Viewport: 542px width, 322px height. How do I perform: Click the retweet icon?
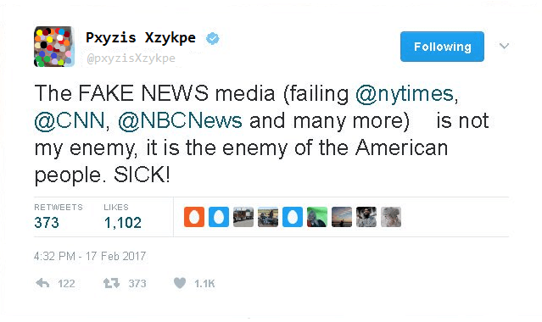[111, 283]
